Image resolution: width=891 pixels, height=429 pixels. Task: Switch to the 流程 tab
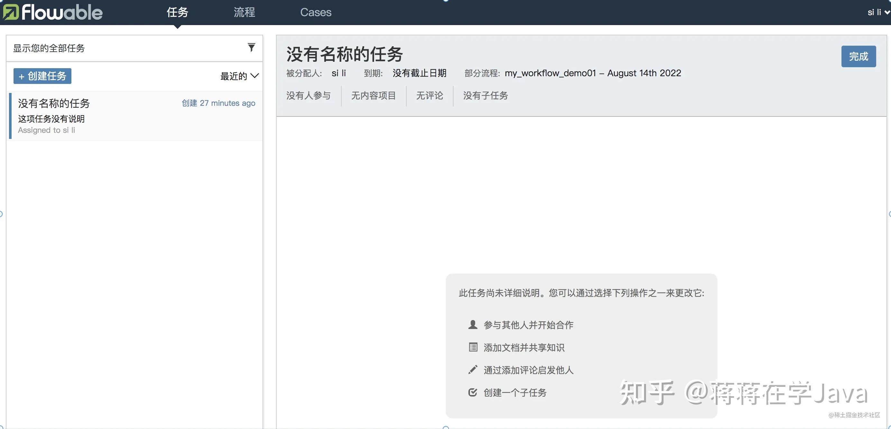pos(244,12)
